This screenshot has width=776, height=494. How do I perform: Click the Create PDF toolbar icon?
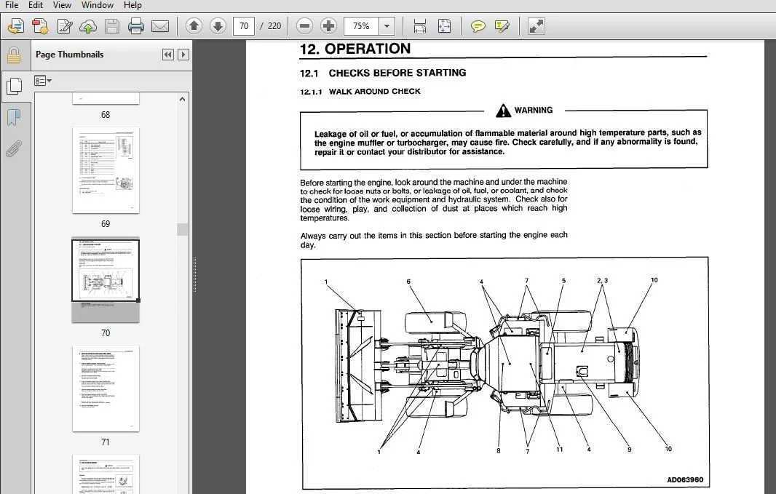(x=40, y=26)
